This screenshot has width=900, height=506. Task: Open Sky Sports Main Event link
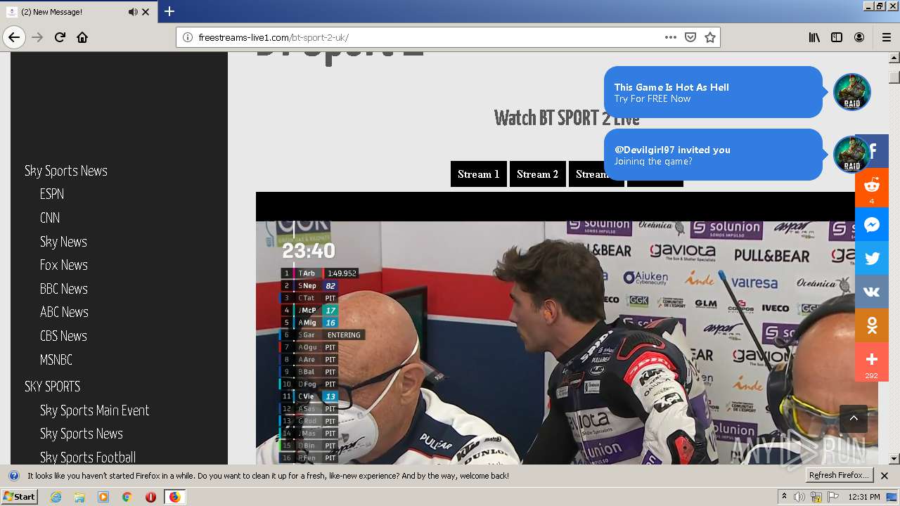click(x=95, y=410)
